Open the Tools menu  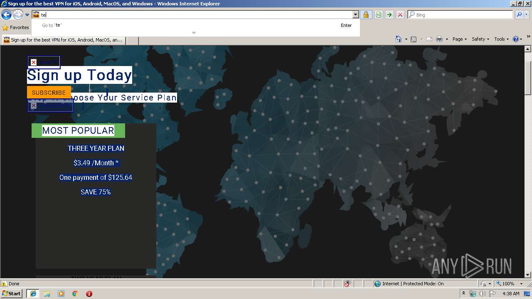pos(501,39)
